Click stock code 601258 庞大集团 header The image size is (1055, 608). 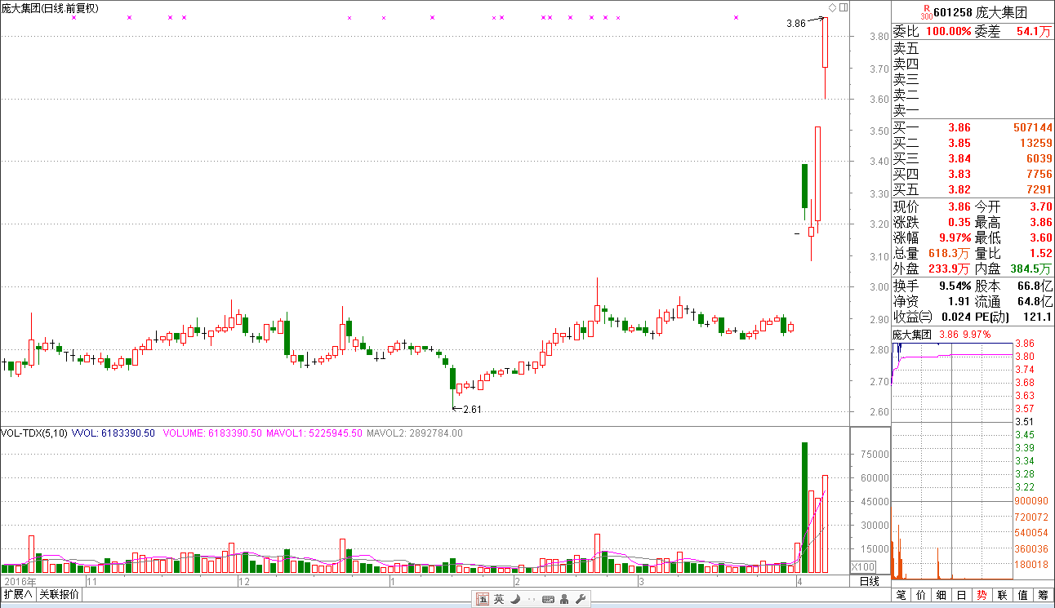tap(980, 12)
